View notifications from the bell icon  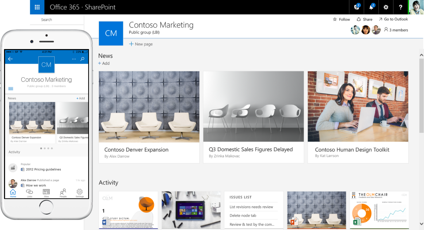click(371, 7)
